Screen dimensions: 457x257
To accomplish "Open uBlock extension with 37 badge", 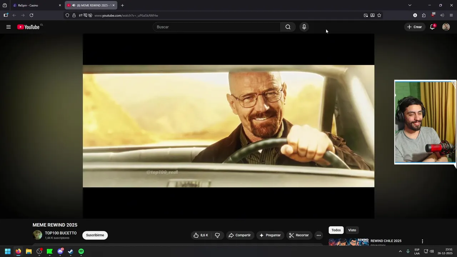I will pos(433,15).
